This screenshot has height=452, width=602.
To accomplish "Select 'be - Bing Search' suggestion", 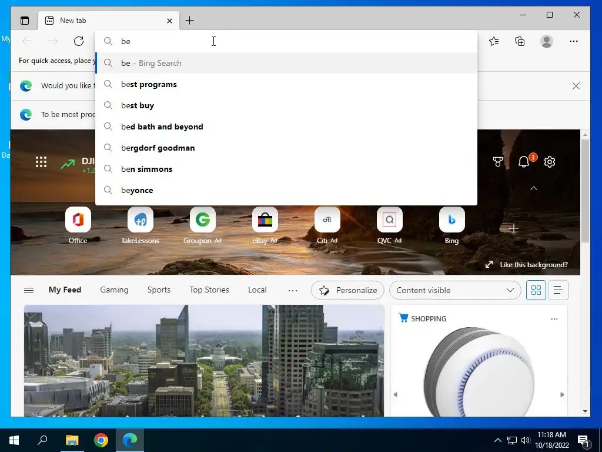I will (286, 63).
